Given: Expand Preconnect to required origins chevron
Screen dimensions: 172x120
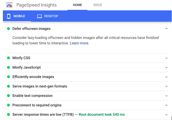Looking at the screenshot, I should (167, 105).
